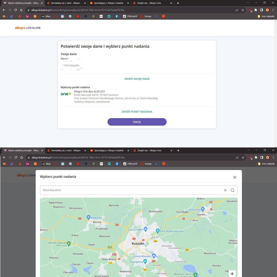Open the Chrome three-dot menu, map-dialog window
Screen dimensions: 277x277
[273, 158]
